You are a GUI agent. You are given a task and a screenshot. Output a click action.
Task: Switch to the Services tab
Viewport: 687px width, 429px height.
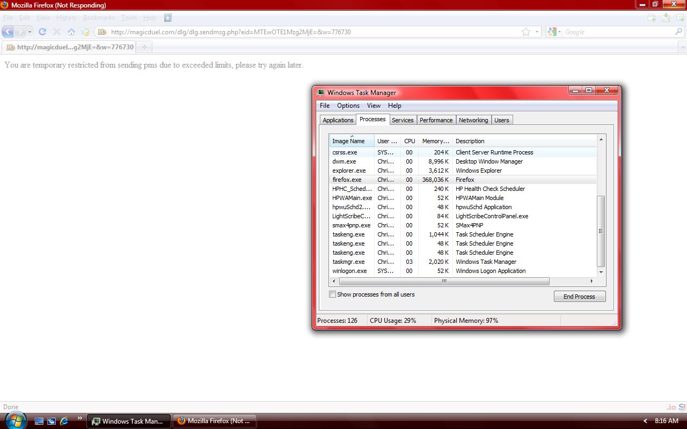point(403,120)
